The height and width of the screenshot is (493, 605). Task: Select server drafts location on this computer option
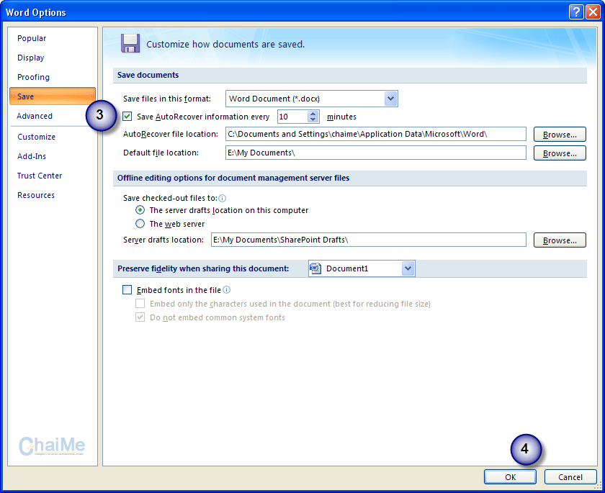pyautogui.click(x=140, y=210)
